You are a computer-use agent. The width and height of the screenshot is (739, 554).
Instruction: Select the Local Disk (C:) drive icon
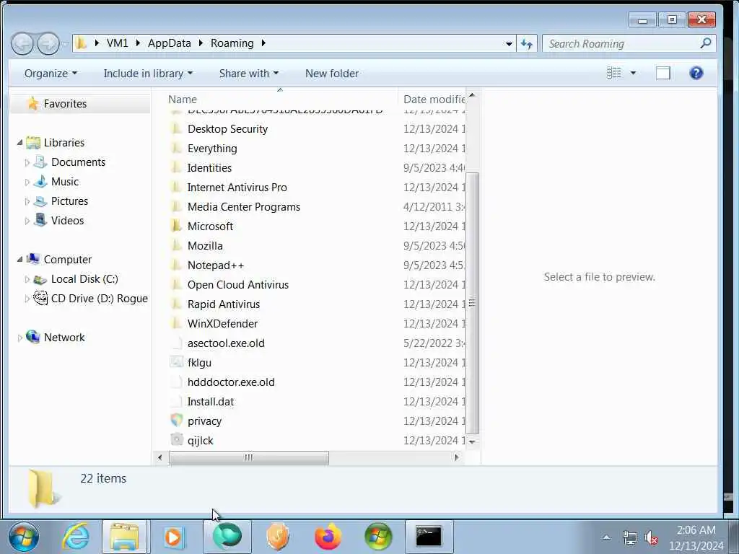[40, 279]
